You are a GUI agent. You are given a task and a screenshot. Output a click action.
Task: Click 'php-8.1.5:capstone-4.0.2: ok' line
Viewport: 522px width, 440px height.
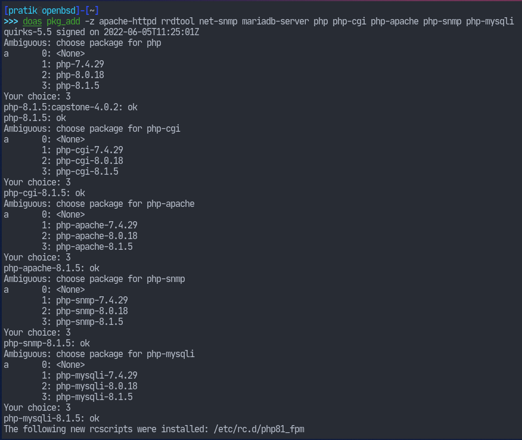point(70,107)
